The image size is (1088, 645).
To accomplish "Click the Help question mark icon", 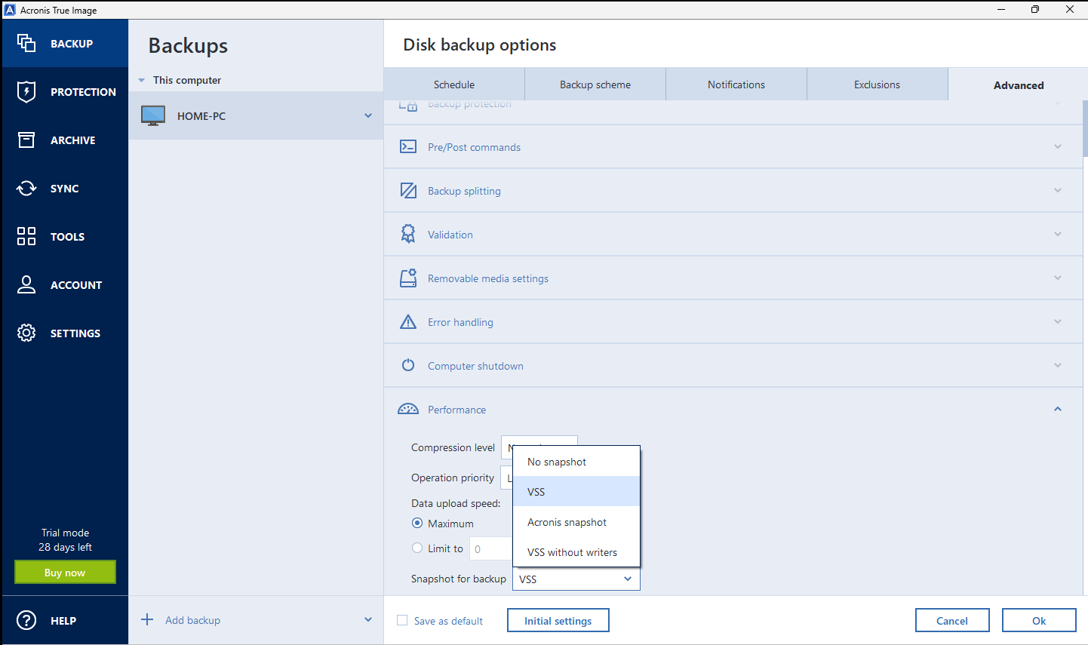I will (x=26, y=620).
